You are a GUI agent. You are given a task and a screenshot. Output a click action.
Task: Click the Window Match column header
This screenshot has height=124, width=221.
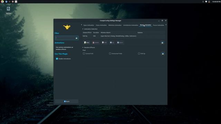106,33
